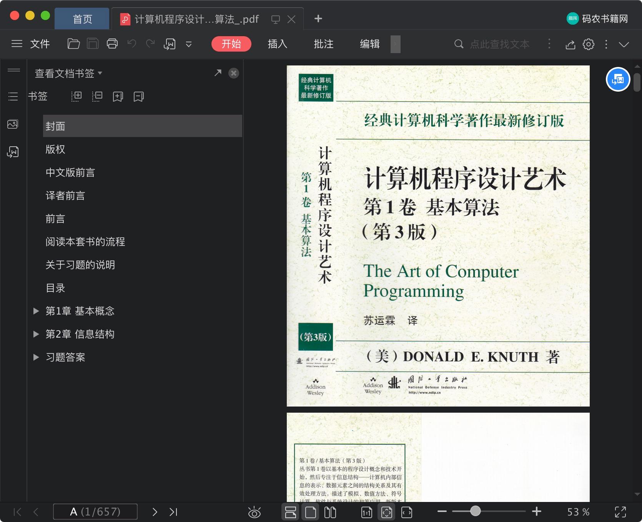Collapse the ribbon with chevron

click(x=624, y=45)
